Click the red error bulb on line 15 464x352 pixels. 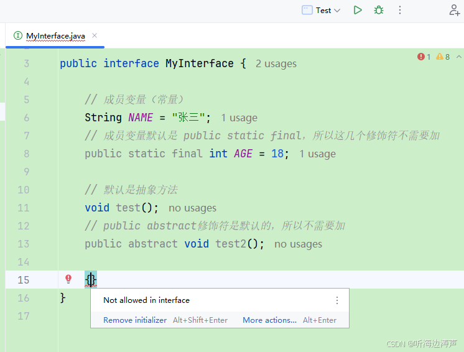pyautogui.click(x=68, y=279)
